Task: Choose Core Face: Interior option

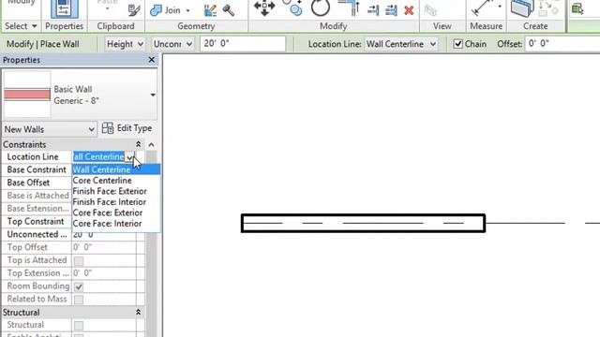Action: coord(116,224)
